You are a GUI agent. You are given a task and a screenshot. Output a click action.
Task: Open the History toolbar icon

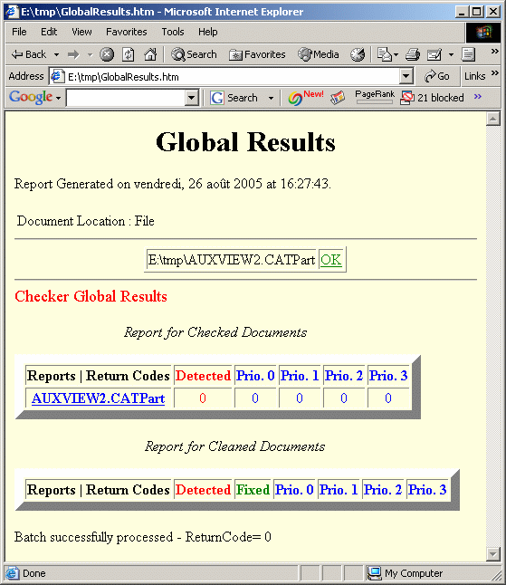[x=358, y=55]
